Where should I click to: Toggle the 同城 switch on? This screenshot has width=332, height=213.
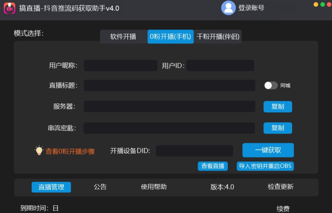[x=271, y=85]
